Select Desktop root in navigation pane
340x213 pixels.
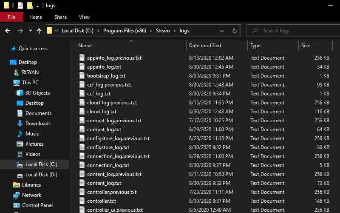click(28, 62)
